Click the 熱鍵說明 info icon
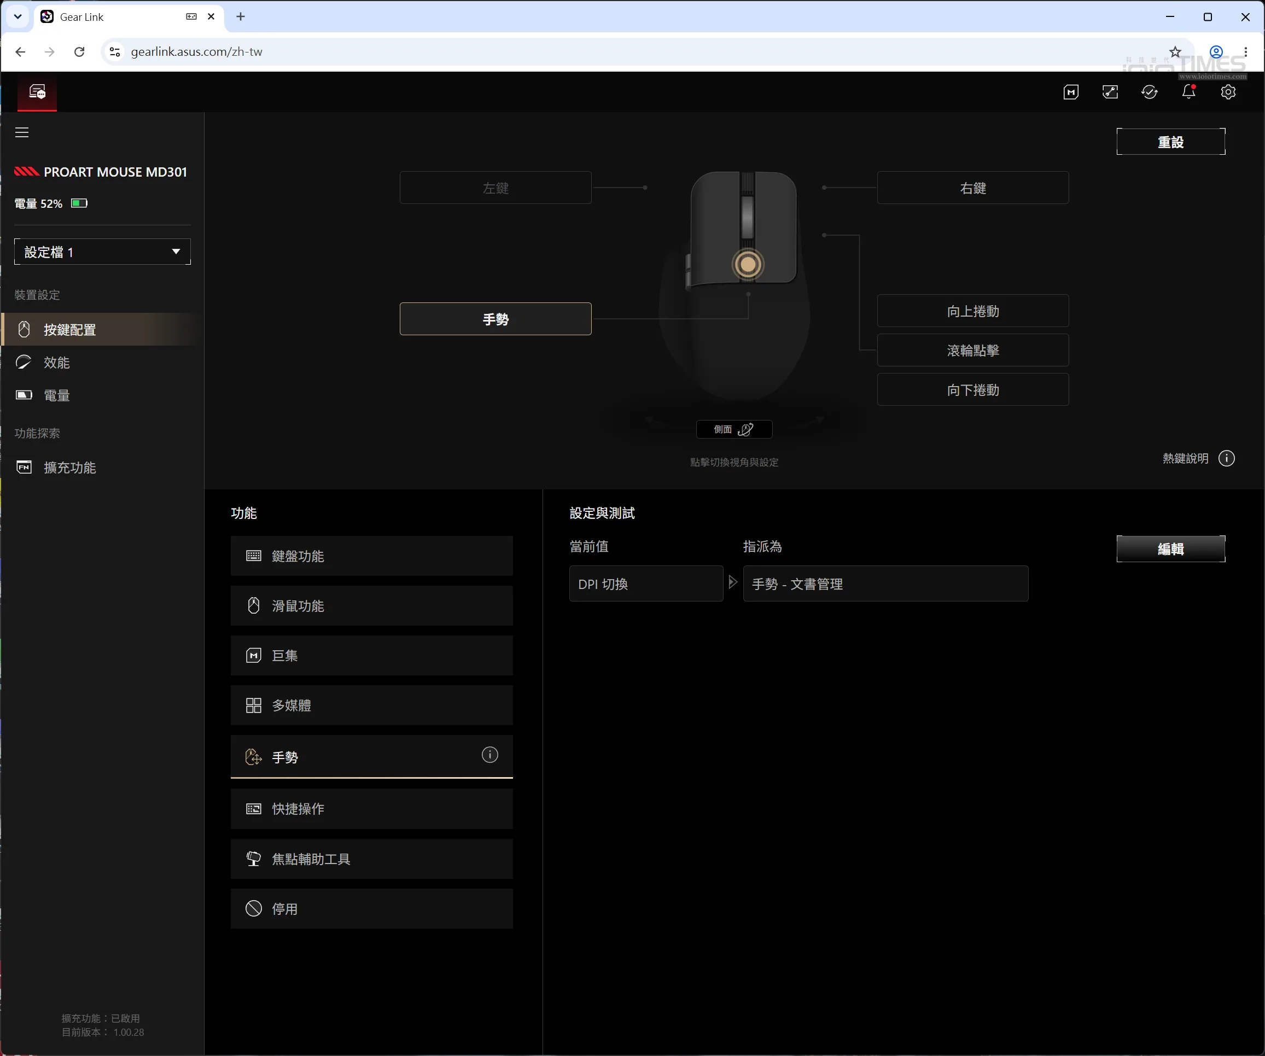 (x=1227, y=458)
